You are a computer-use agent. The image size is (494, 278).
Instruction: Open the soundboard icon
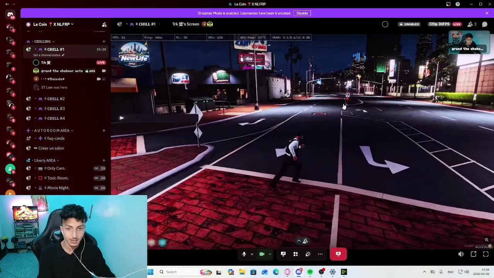click(x=308, y=254)
